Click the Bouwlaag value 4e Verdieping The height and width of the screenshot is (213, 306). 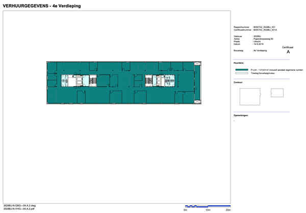[260, 50]
